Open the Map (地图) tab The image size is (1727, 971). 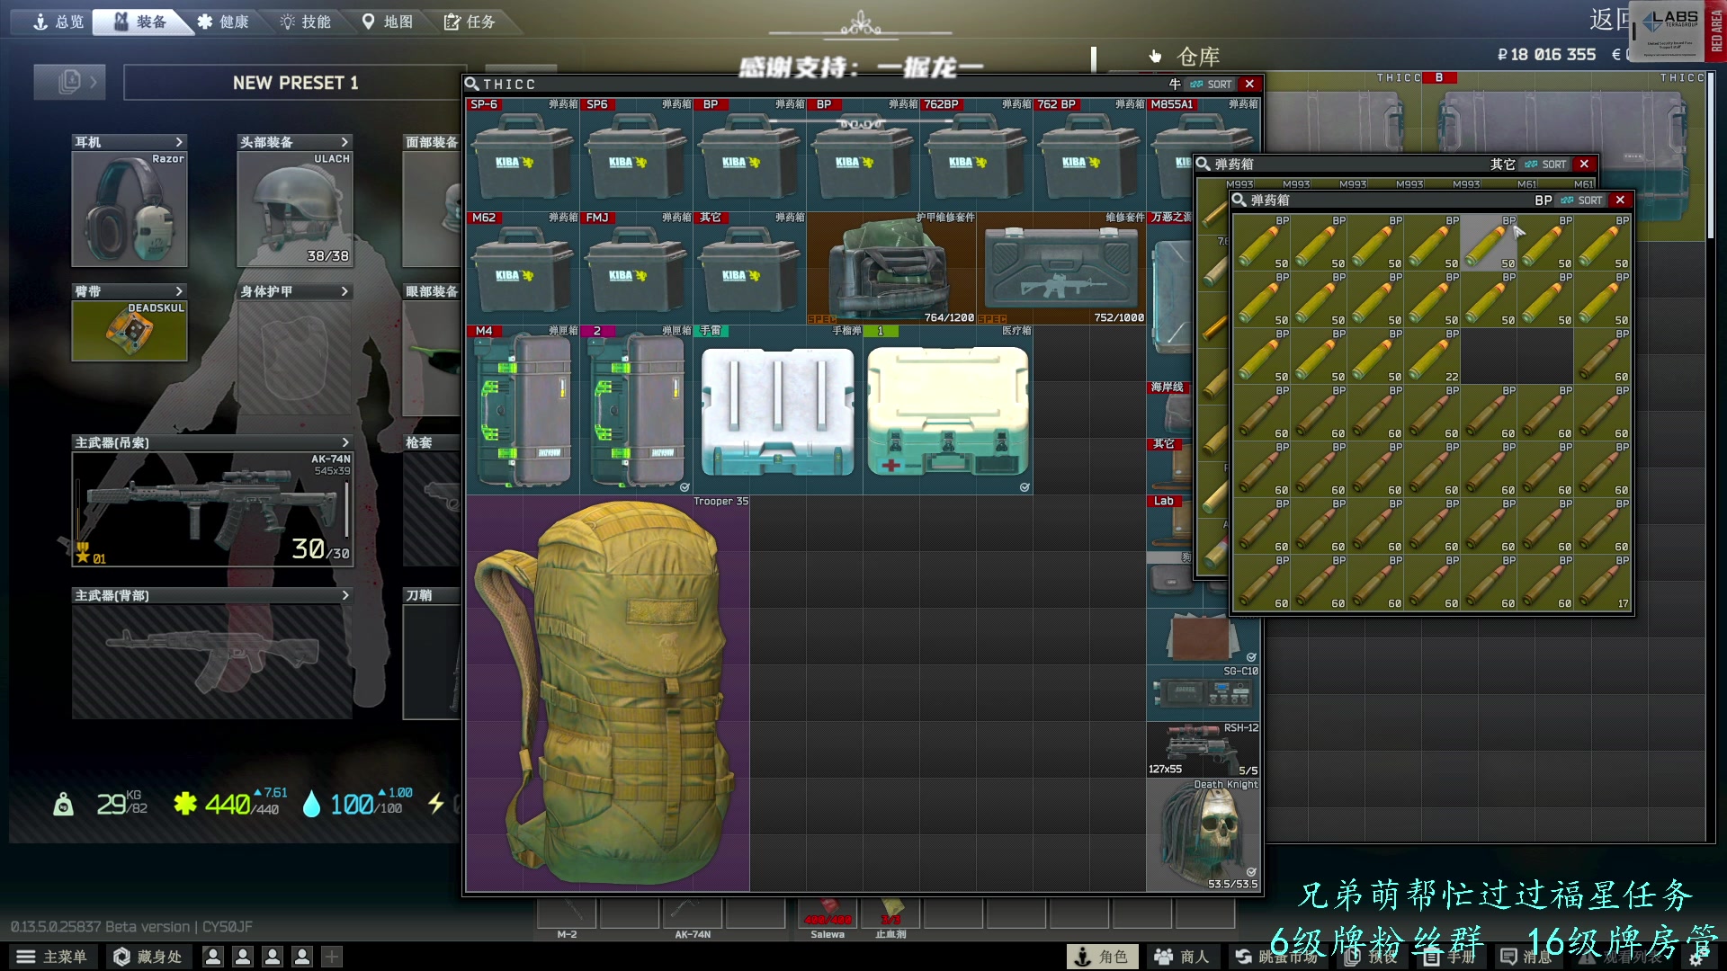click(x=387, y=22)
